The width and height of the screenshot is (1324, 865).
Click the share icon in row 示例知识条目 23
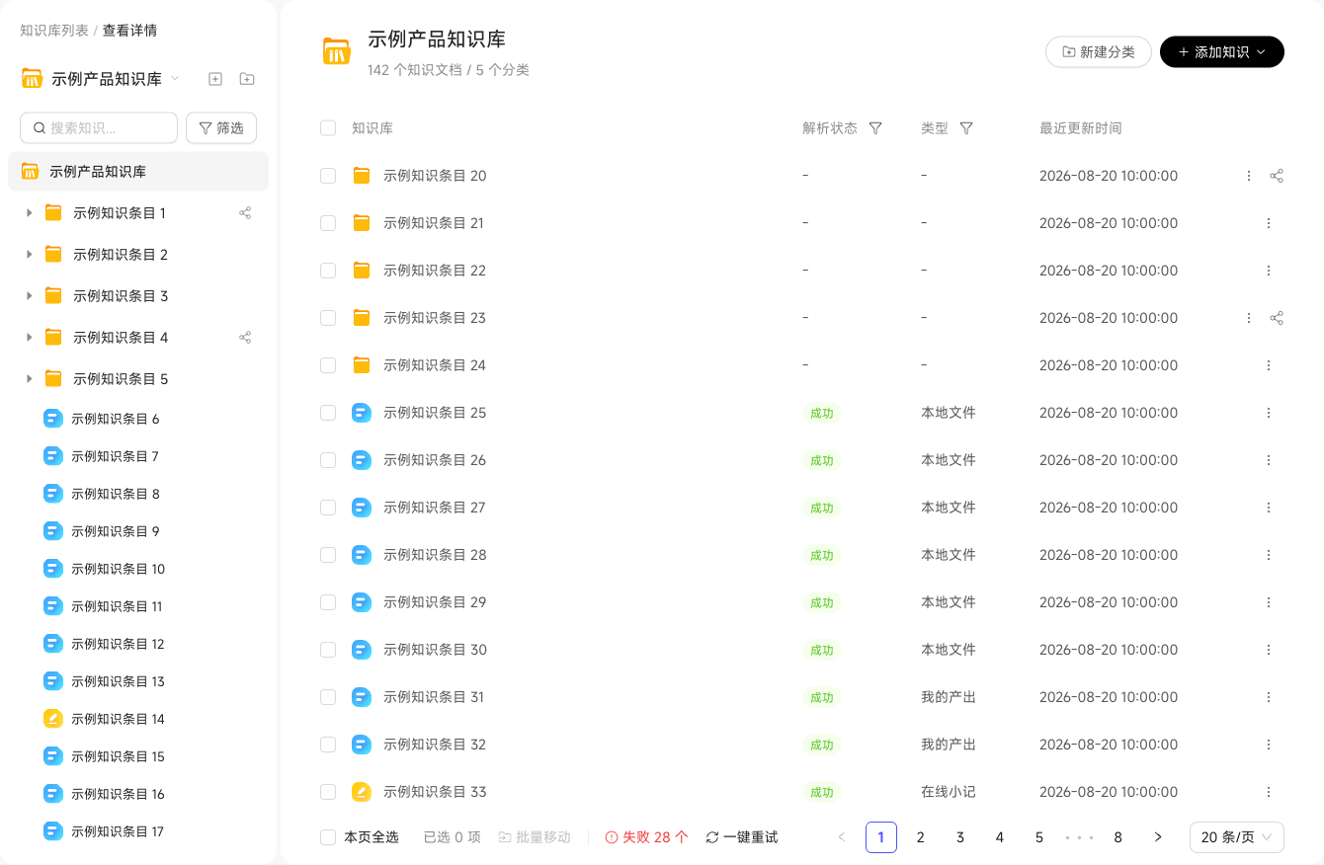coord(1277,318)
